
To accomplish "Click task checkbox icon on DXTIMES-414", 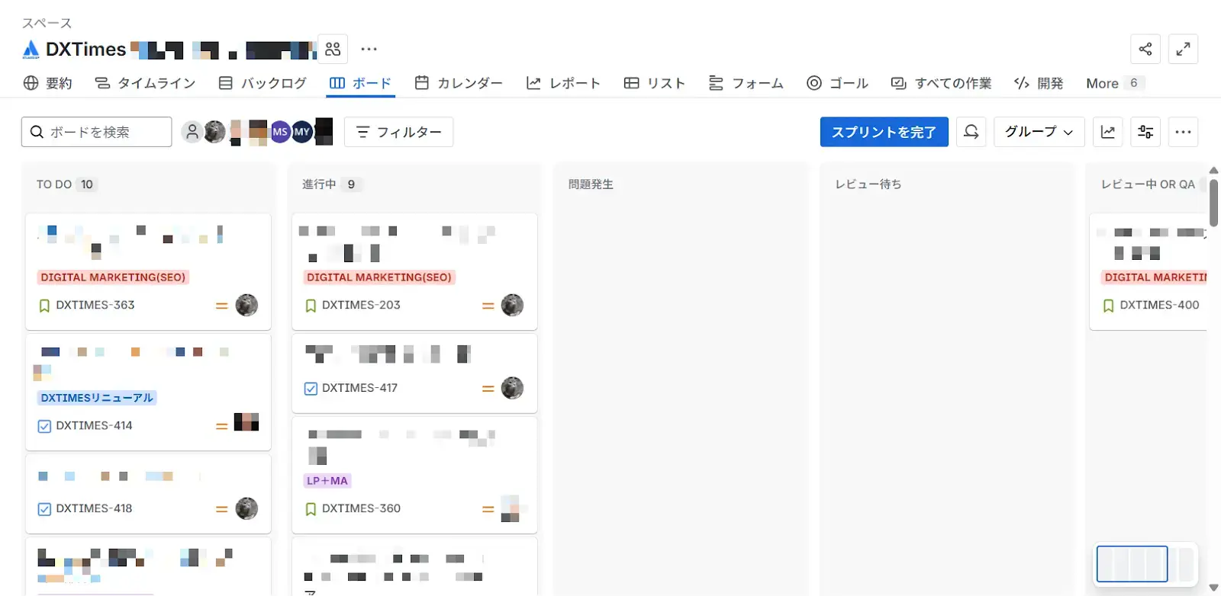I will [44, 426].
